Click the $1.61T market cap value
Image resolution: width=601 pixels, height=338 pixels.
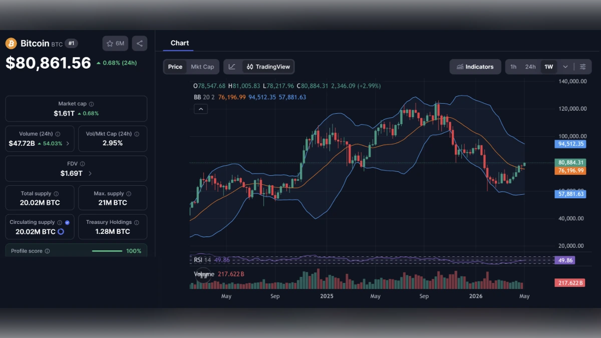click(64, 113)
